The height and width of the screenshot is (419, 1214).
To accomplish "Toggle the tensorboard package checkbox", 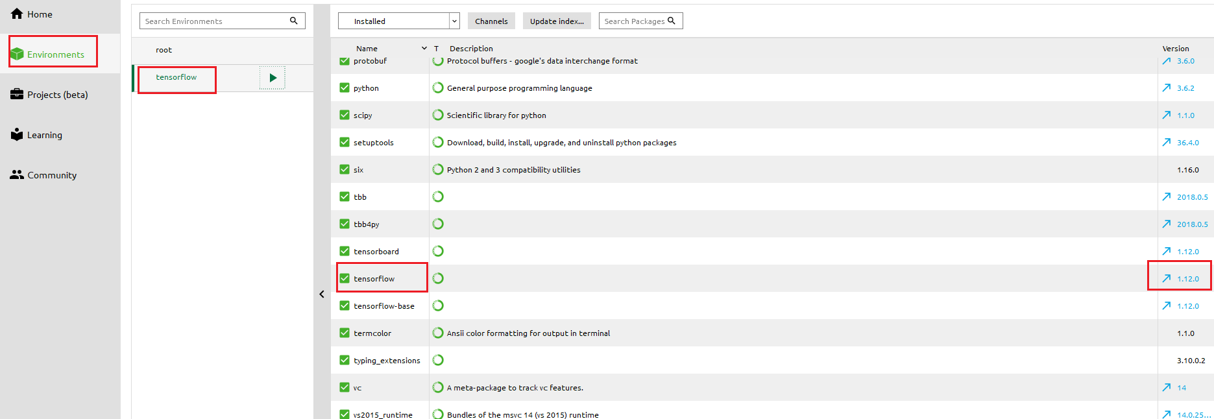I will 345,251.
